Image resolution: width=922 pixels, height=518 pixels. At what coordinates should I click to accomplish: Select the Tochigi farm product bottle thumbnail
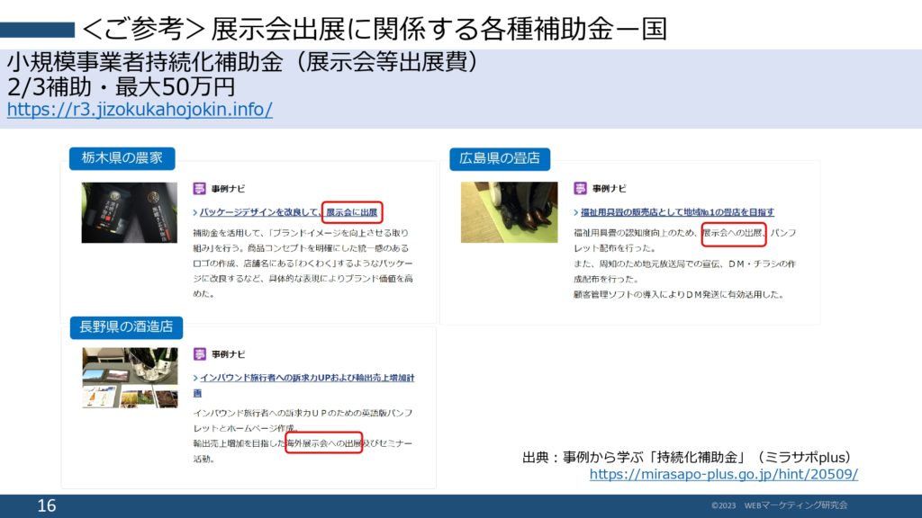point(130,212)
